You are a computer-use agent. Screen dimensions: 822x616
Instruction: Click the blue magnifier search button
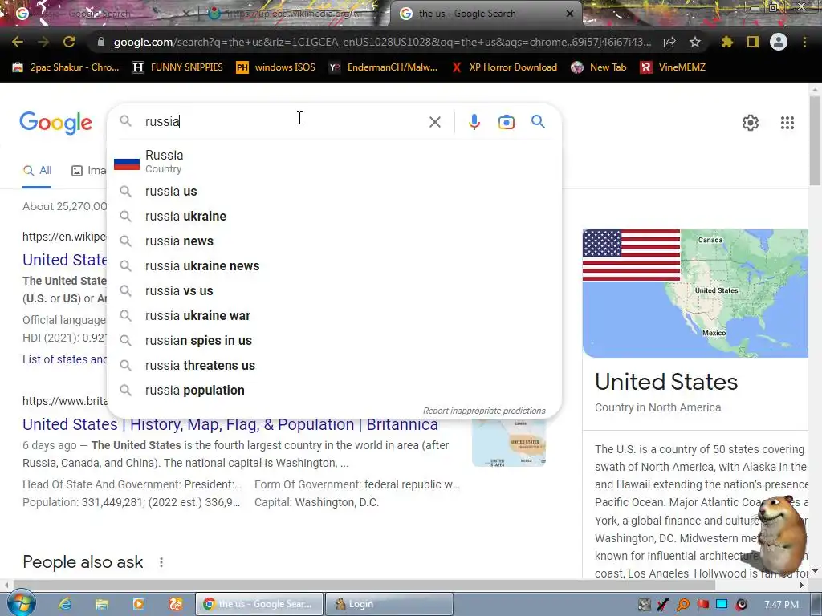point(538,122)
